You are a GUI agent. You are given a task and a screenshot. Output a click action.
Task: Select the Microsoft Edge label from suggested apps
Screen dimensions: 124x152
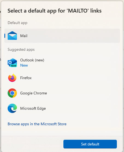point(33,108)
